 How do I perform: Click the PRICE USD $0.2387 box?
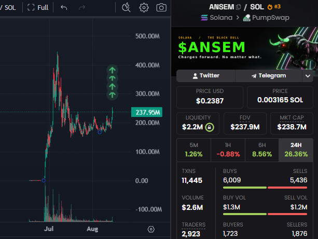210,97
